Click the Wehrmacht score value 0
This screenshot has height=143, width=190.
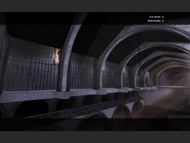click(163, 21)
